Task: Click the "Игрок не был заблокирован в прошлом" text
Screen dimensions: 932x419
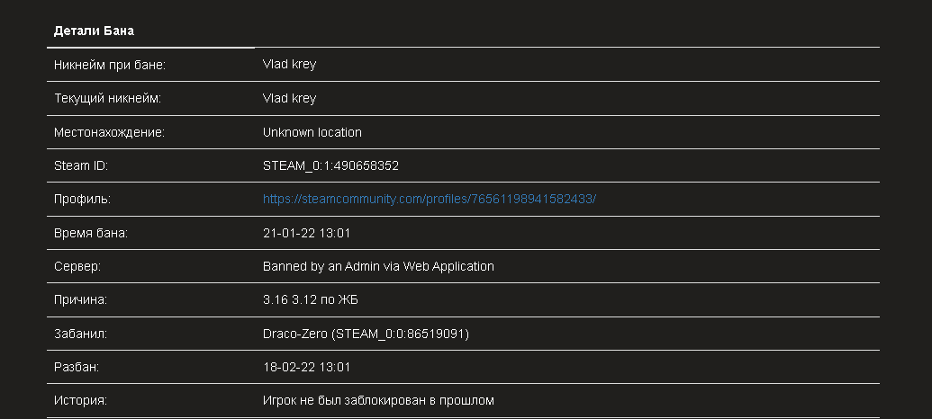Action: (x=378, y=400)
